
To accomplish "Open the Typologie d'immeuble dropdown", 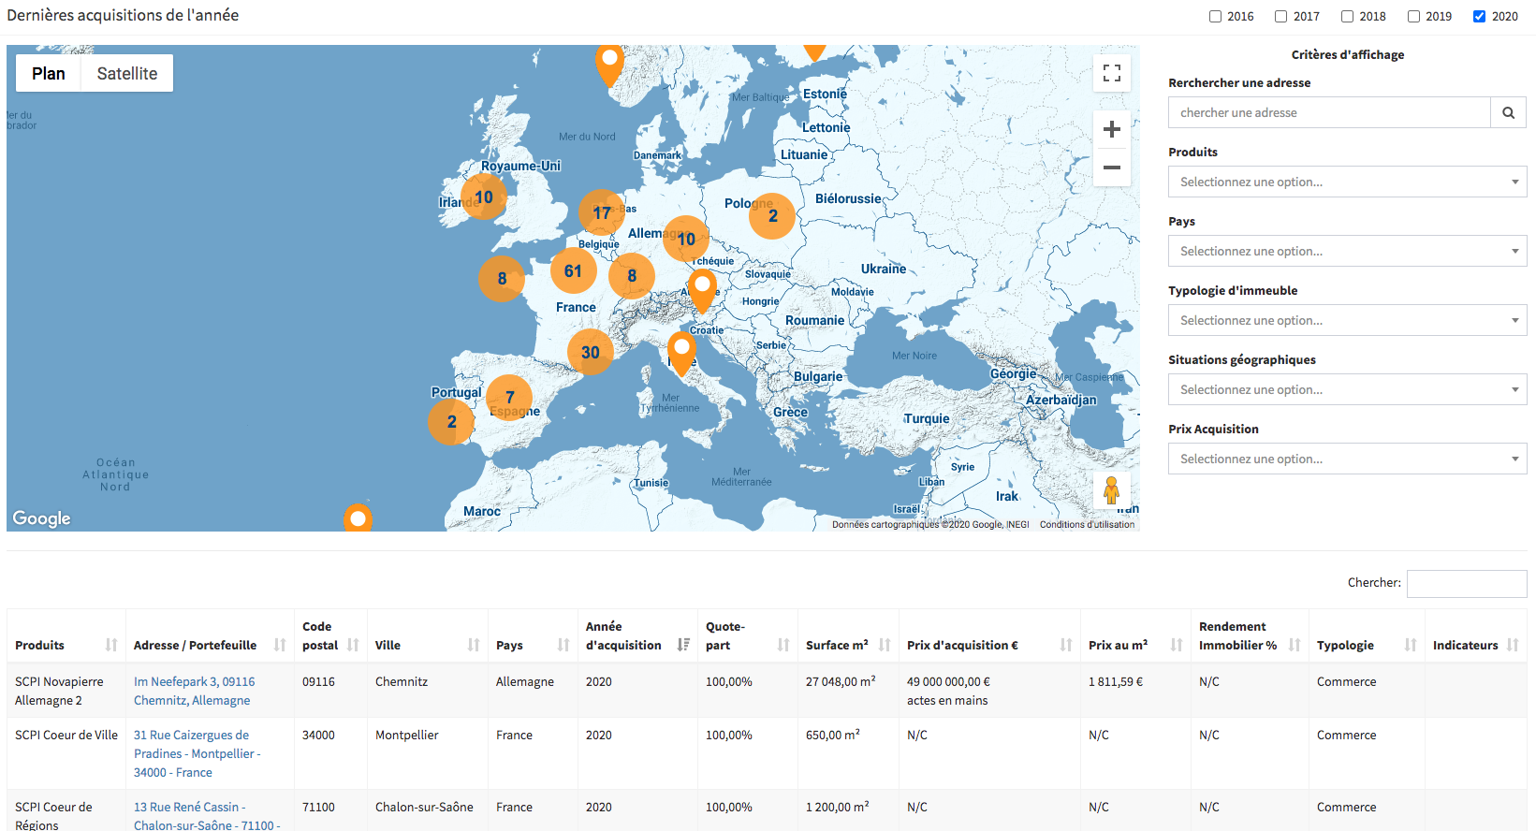I will pos(1347,320).
